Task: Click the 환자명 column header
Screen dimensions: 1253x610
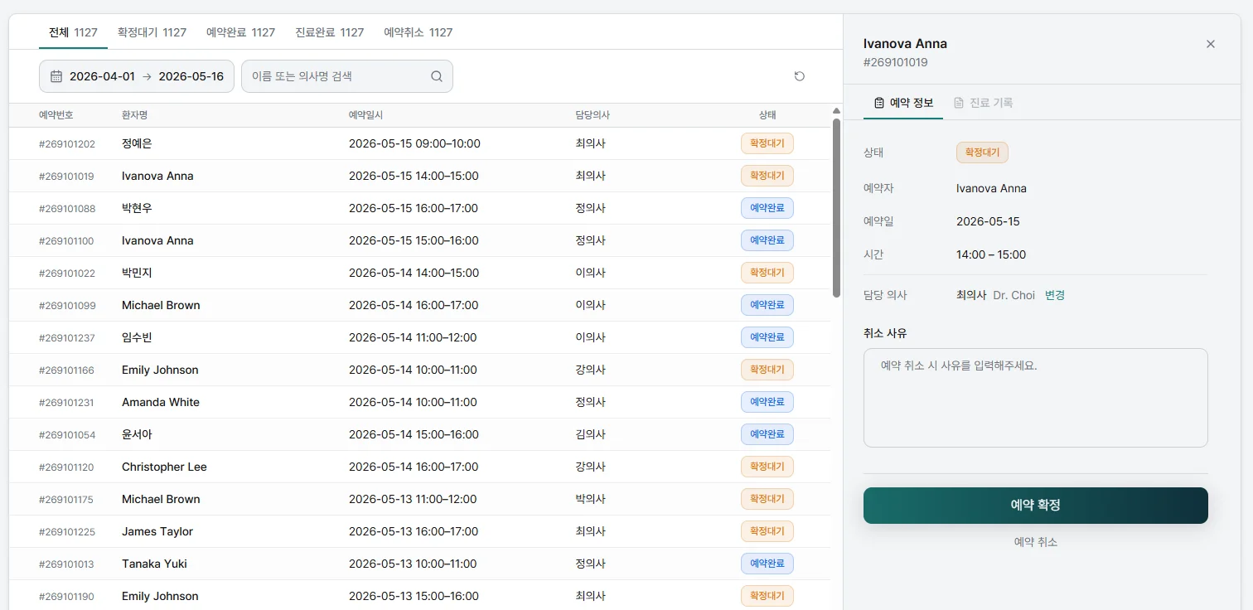Action: point(134,115)
